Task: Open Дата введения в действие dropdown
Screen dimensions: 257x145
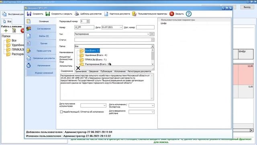Action: pyautogui.click(x=153, y=112)
